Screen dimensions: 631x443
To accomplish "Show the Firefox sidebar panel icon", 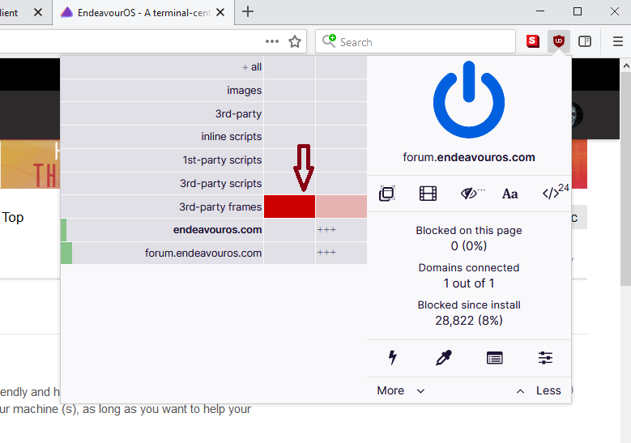I will coord(585,41).
